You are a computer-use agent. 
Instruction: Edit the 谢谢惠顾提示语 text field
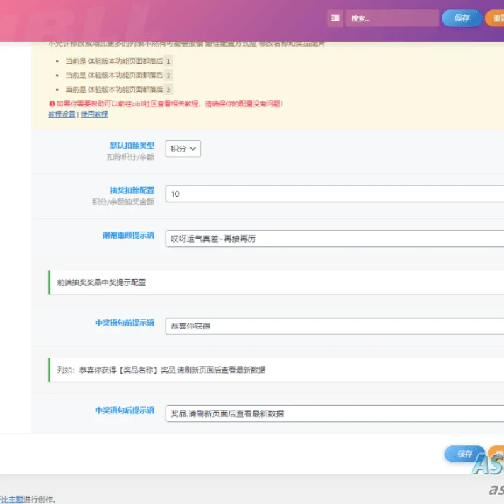pyautogui.click(x=335, y=239)
